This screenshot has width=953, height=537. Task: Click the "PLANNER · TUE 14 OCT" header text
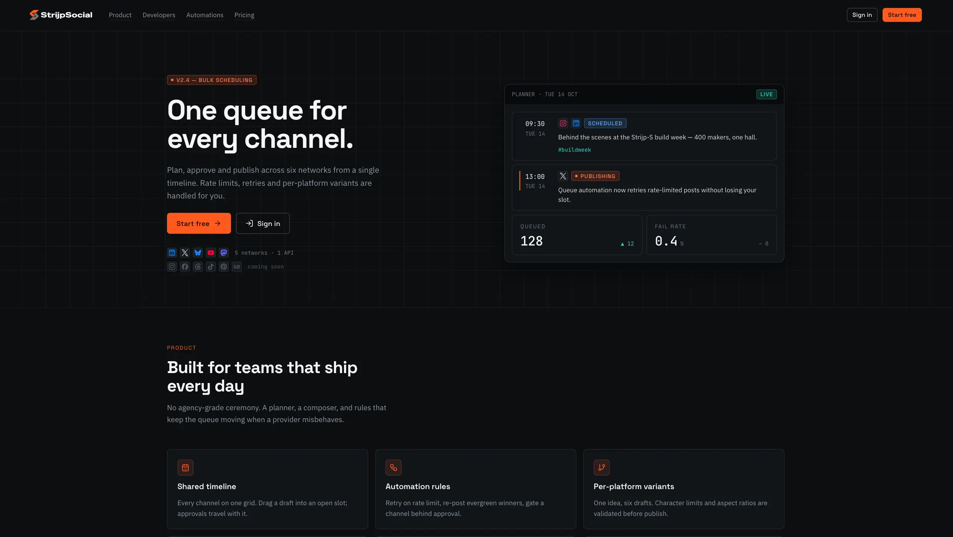pyautogui.click(x=545, y=94)
